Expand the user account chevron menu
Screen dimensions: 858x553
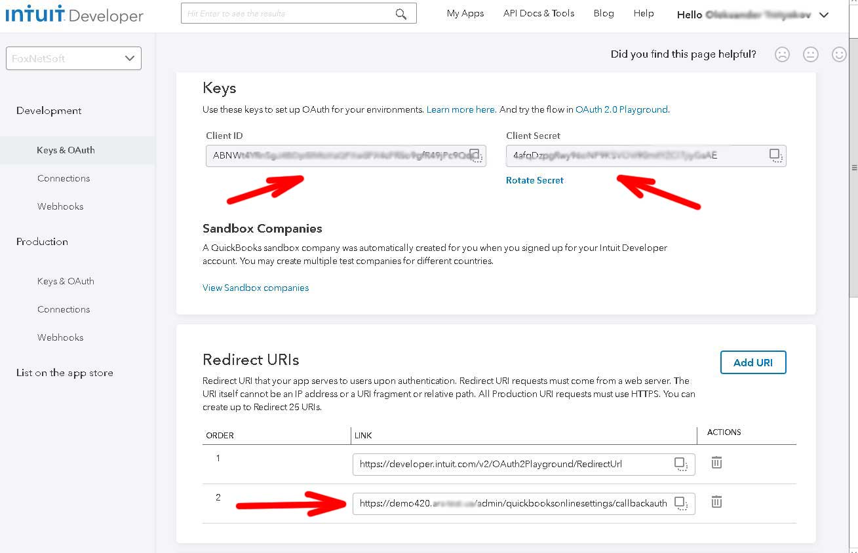pos(824,15)
